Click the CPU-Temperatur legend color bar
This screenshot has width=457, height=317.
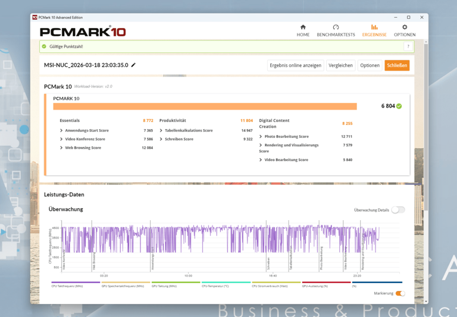tap(226, 283)
